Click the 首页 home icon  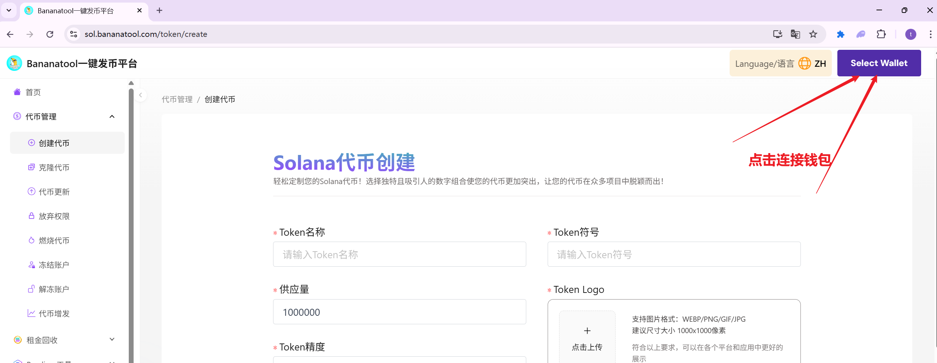[17, 92]
